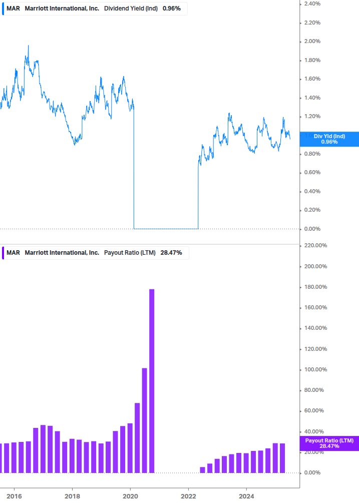Click the 2016 label on the time axis
Viewport: 359px width, 503px height.
point(14,496)
